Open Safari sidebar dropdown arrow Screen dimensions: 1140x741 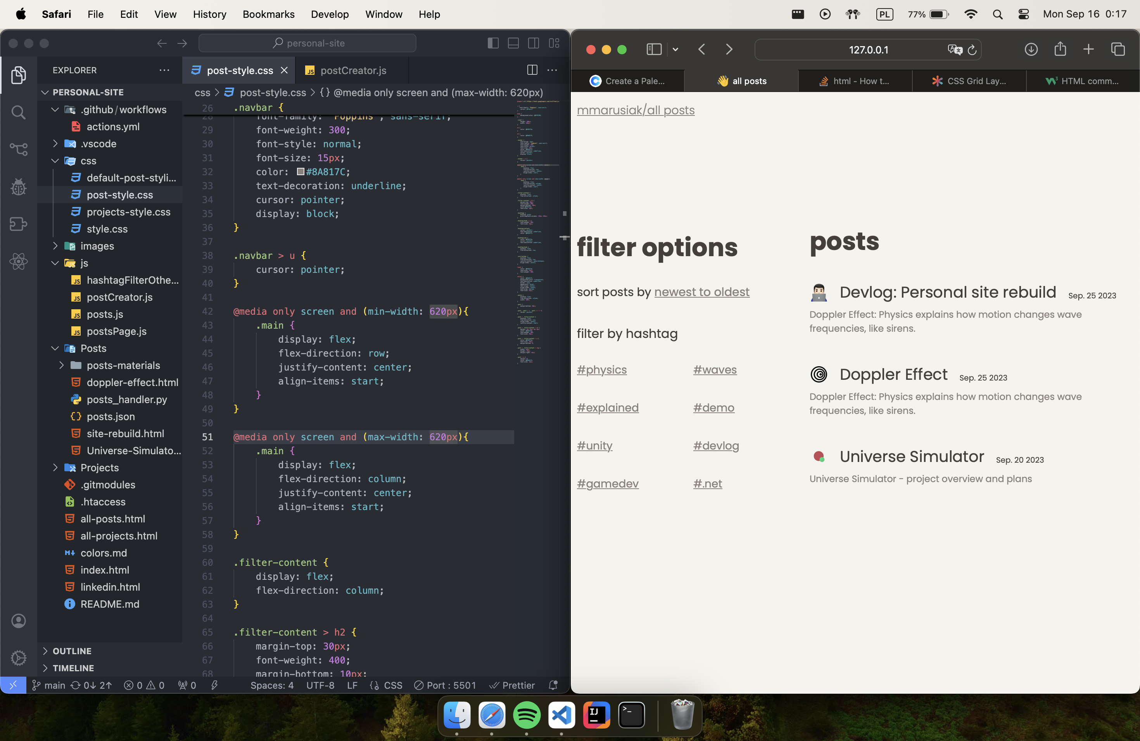(x=675, y=49)
